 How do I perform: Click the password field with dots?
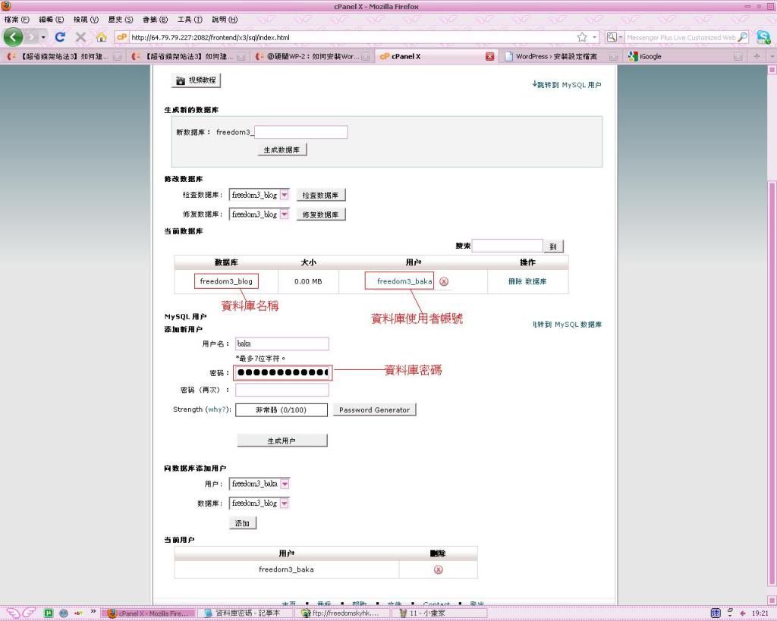coord(282,372)
